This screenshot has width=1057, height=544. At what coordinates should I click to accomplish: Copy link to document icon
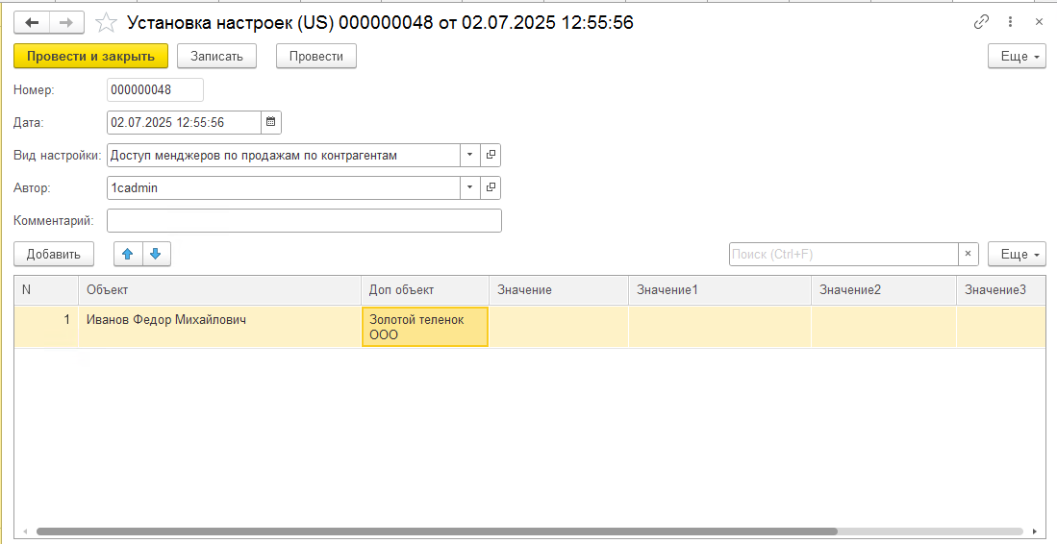[x=981, y=22]
